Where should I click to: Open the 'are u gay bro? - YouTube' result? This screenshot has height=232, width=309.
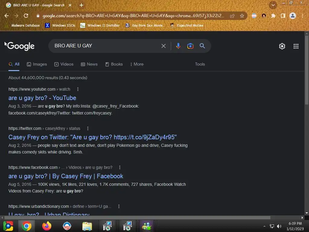42,98
